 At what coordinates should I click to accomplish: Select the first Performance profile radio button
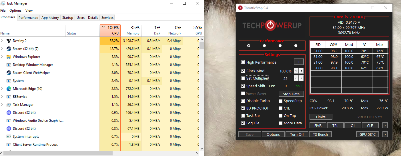pyautogui.click(x=249, y=46)
